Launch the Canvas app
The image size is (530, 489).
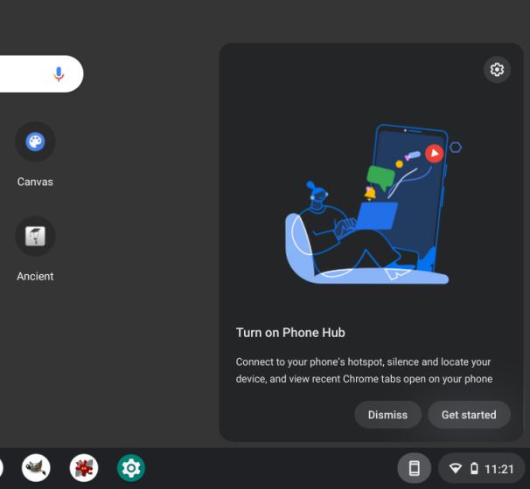pos(35,141)
